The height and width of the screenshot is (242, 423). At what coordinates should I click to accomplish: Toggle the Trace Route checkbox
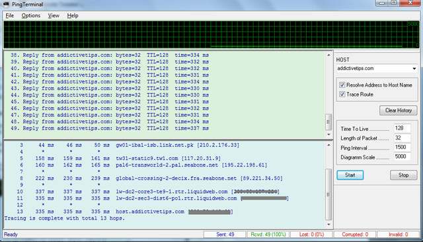click(x=342, y=94)
